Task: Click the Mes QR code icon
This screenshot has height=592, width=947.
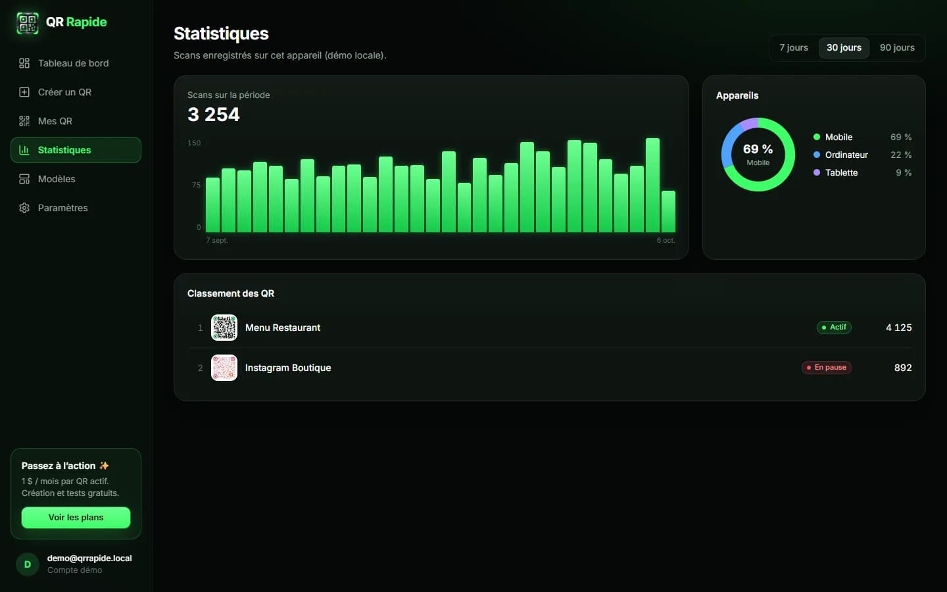Action: pyautogui.click(x=24, y=121)
